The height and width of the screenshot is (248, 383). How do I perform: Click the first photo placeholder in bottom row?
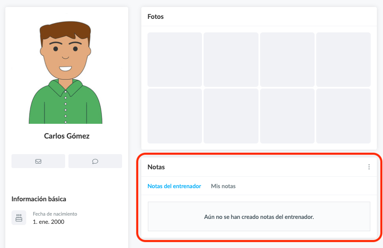pyautogui.click(x=175, y=116)
